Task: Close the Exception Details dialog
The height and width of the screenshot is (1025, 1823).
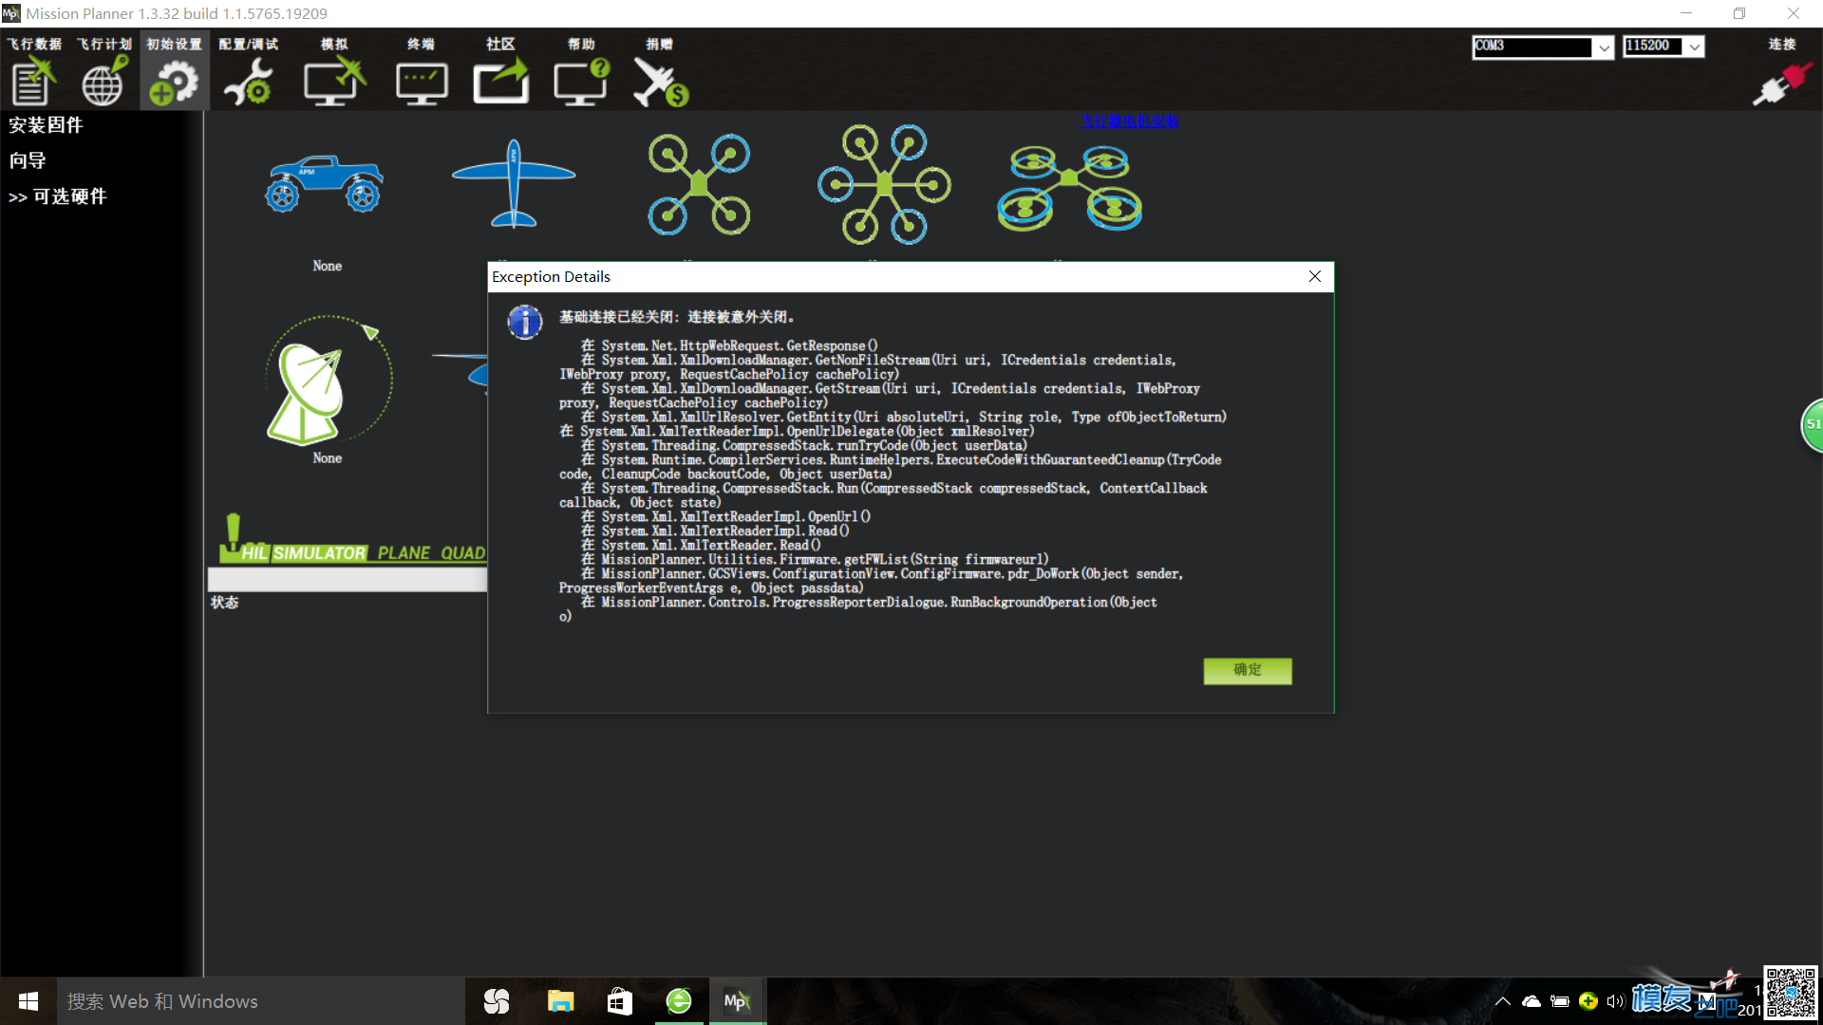Action: tap(1315, 276)
